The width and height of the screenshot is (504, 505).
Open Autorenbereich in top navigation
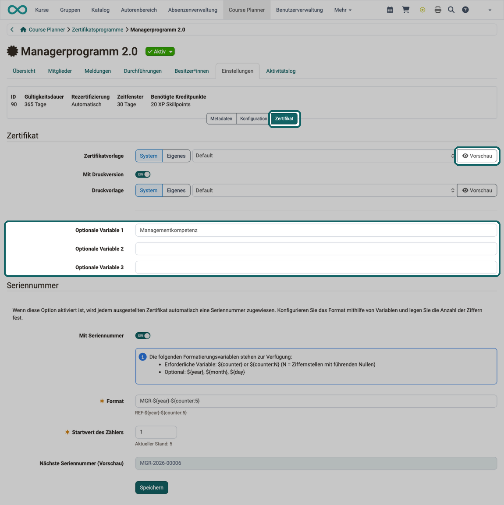[139, 10]
